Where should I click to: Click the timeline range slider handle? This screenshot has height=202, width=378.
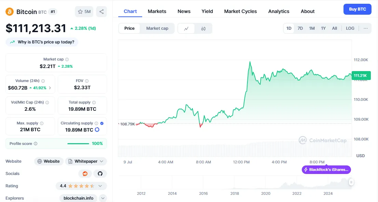pyautogui.click(x=351, y=183)
